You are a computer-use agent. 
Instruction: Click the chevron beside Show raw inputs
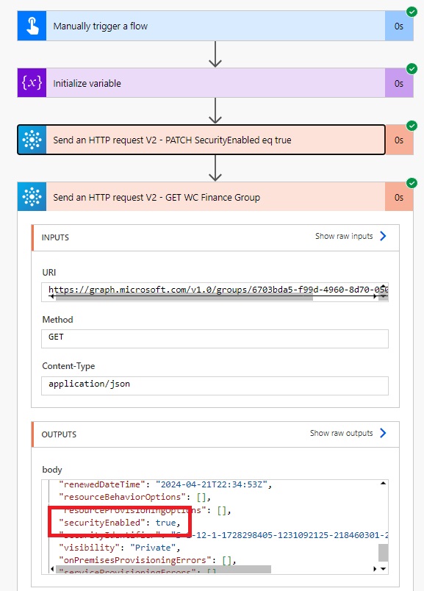click(383, 236)
